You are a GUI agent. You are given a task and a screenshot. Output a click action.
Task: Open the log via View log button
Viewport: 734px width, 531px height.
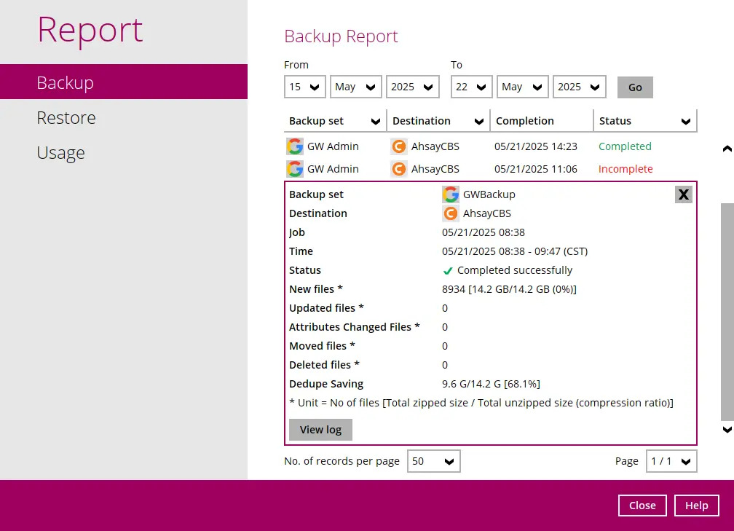[x=320, y=429]
